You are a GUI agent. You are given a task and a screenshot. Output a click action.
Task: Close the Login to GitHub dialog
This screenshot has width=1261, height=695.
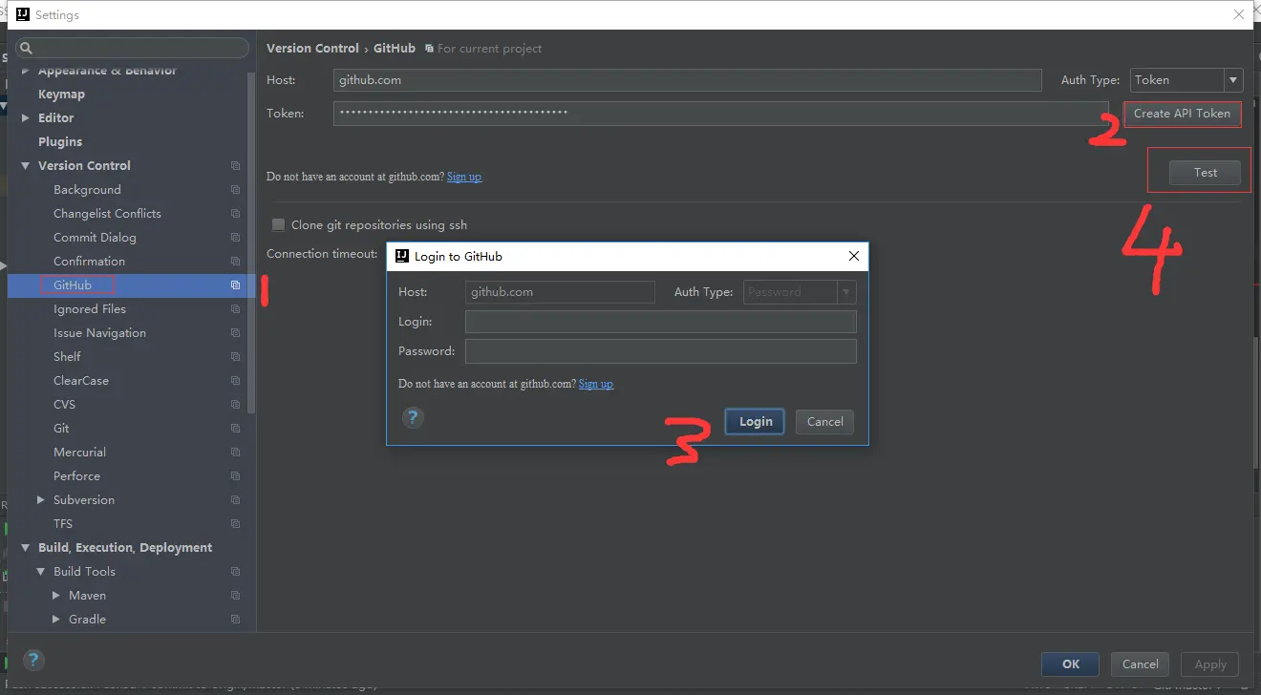tap(854, 256)
